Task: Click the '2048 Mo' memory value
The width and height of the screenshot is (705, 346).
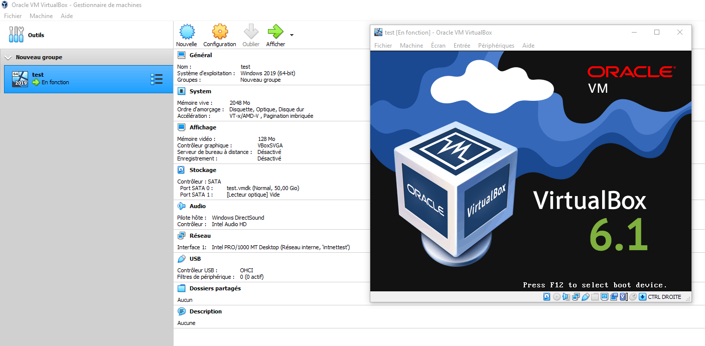Action: (x=240, y=103)
